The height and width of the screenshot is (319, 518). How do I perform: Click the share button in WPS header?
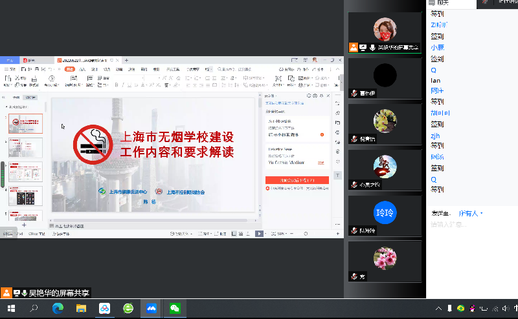318,69
